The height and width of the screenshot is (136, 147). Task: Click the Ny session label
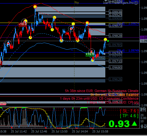click(77, 3)
